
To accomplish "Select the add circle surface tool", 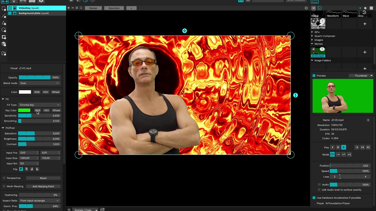I will (x=4, y=30).
